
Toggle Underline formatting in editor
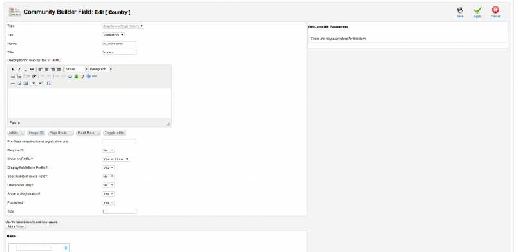25,69
